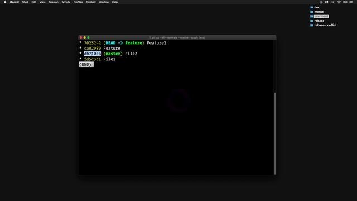This screenshot has height=201, width=357.
Task: Click the doc folder name
Action: click(317, 7)
